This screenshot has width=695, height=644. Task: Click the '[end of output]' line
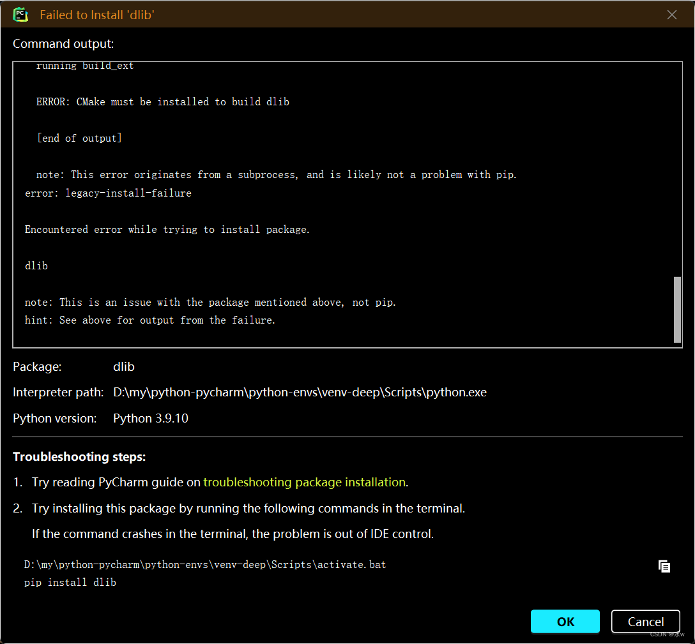pyautogui.click(x=79, y=139)
